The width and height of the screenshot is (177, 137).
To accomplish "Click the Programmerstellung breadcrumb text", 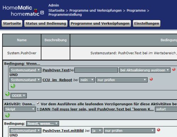I will point(65,14).
